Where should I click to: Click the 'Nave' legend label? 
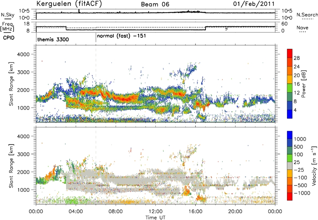click(302, 28)
